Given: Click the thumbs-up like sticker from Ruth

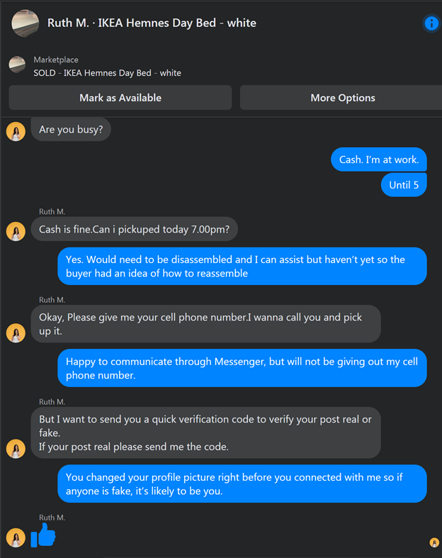Looking at the screenshot, I should [43, 535].
